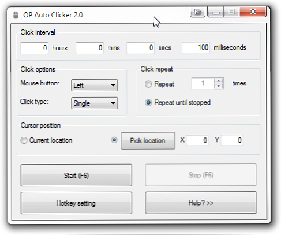The height and width of the screenshot is (235, 281).
Task: Open the Mouse button dropdown
Action: (x=94, y=85)
